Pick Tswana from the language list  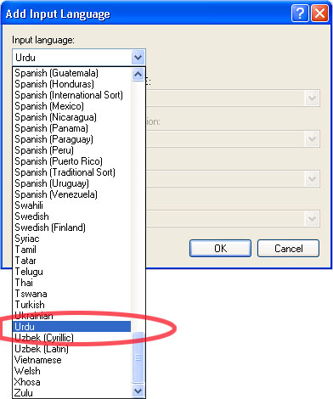pos(72,294)
